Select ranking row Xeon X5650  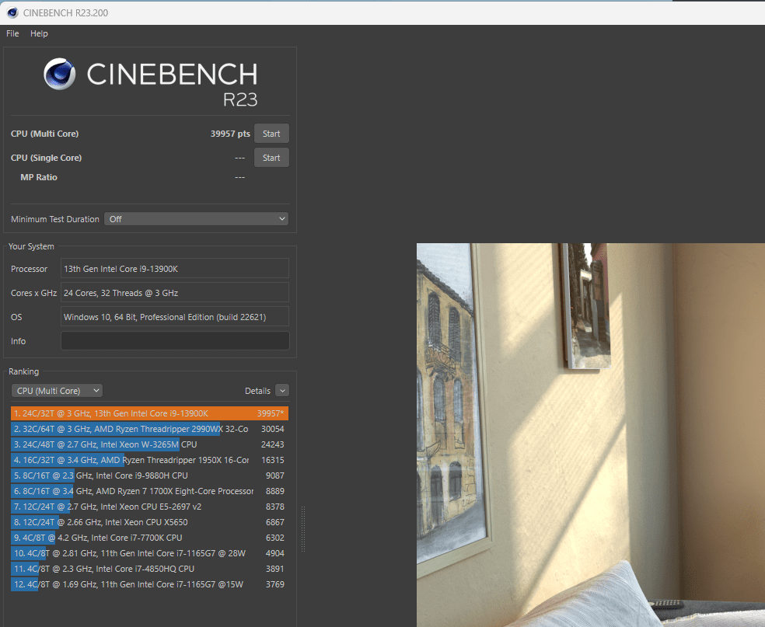(149, 522)
